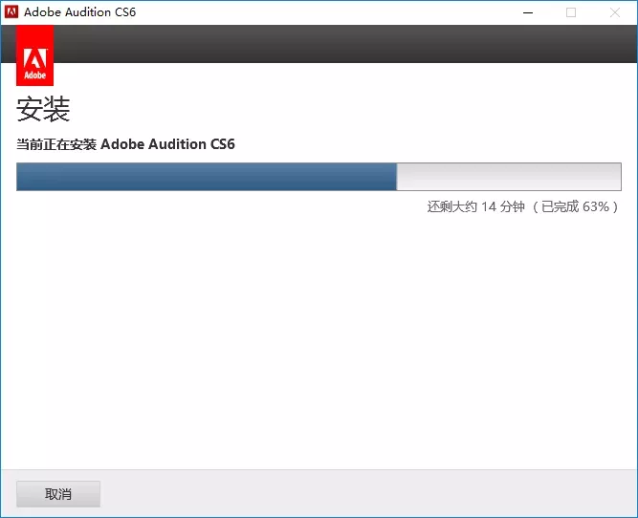Click the bold Adobe Audition CS6 text below heading
This screenshot has width=638, height=518.
tap(167, 144)
